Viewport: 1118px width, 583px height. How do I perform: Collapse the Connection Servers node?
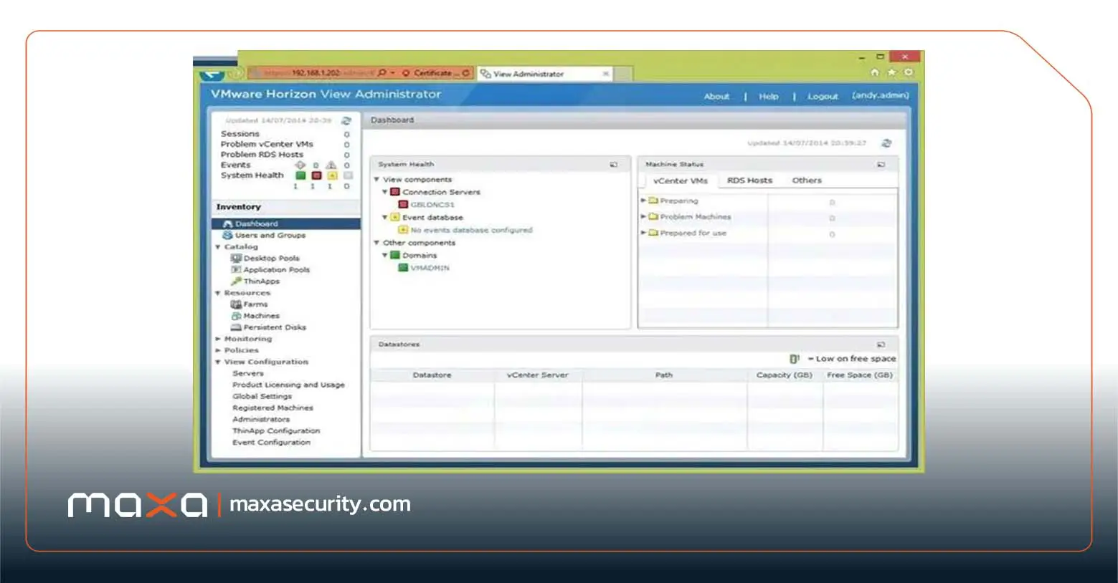(x=385, y=192)
